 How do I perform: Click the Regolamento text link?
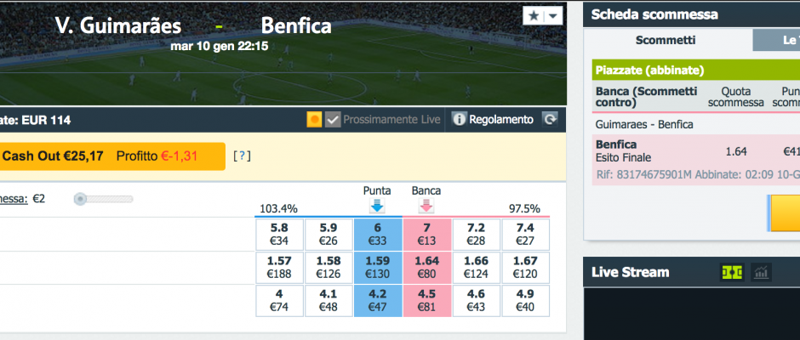(x=501, y=120)
